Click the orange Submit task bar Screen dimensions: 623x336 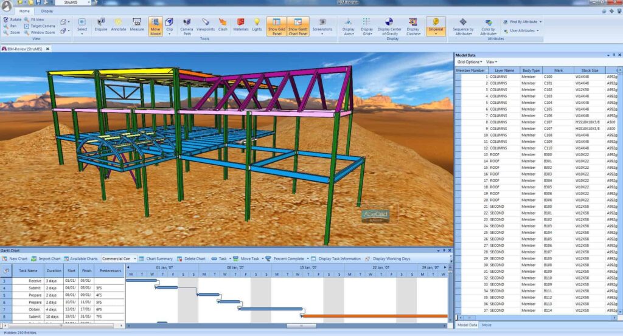click(375, 316)
